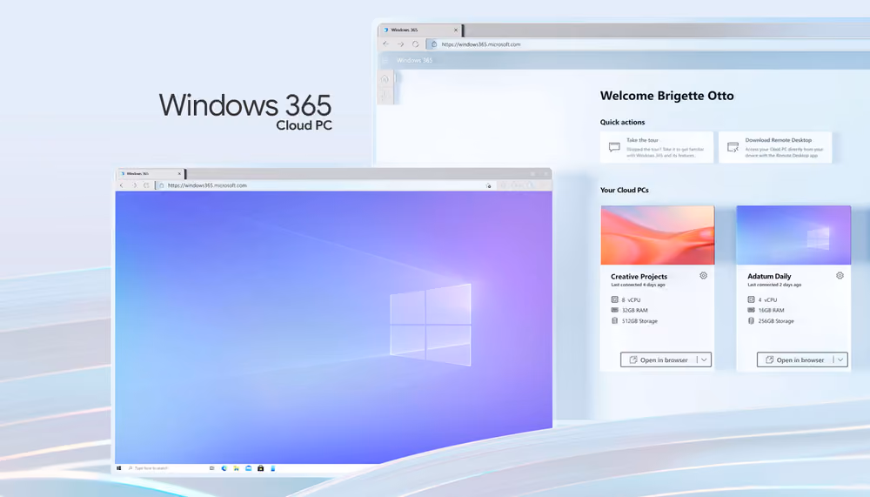The image size is (870, 497).
Task: Open the hamburger menu beside the Windows 365 header
Action: [385, 60]
